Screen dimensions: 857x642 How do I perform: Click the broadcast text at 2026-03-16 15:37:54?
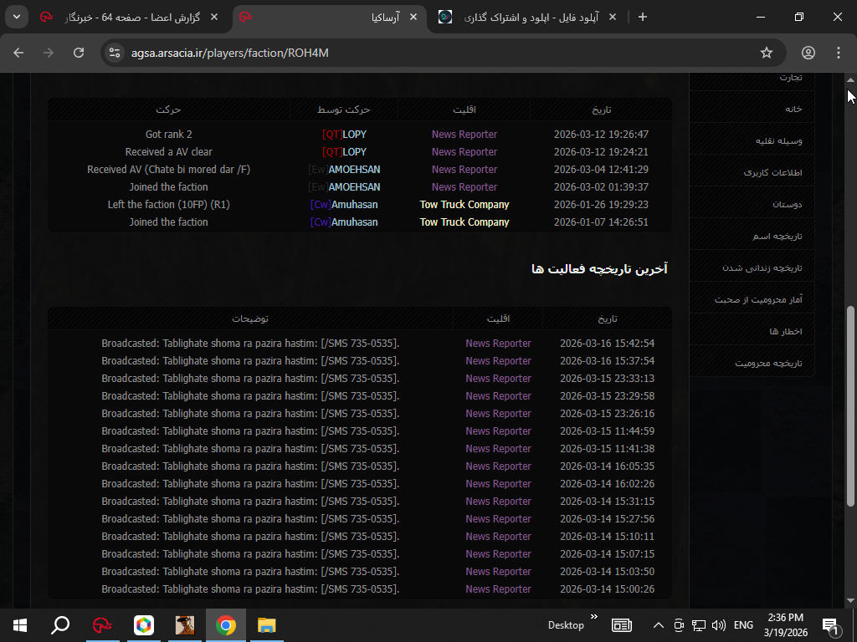[250, 360]
